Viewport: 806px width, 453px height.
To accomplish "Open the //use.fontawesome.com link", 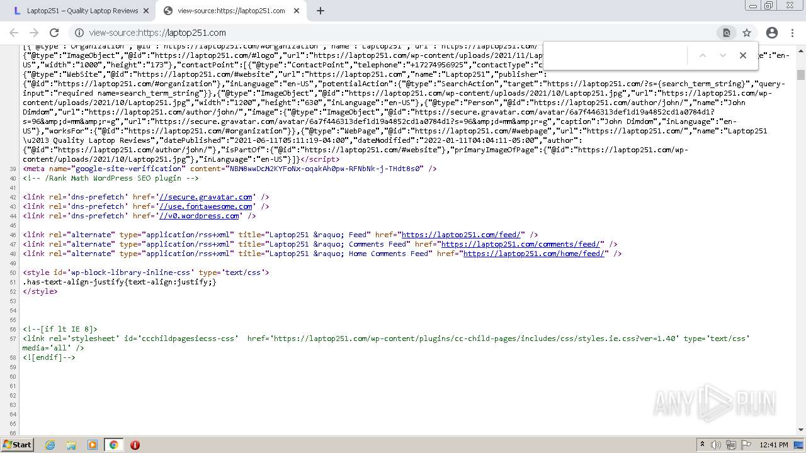I will tap(206, 206).
